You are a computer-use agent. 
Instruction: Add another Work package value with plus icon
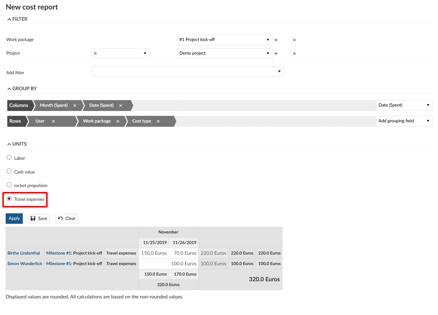276,40
